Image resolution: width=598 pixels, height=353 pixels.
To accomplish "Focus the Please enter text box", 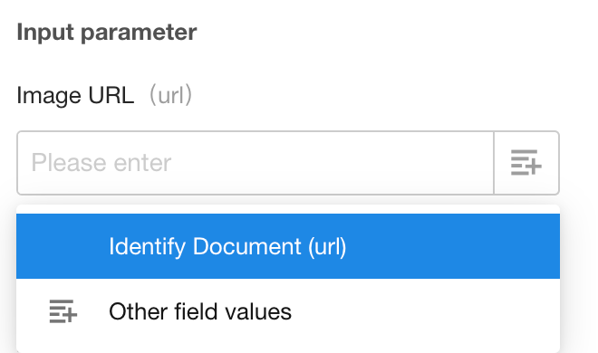I will [256, 163].
